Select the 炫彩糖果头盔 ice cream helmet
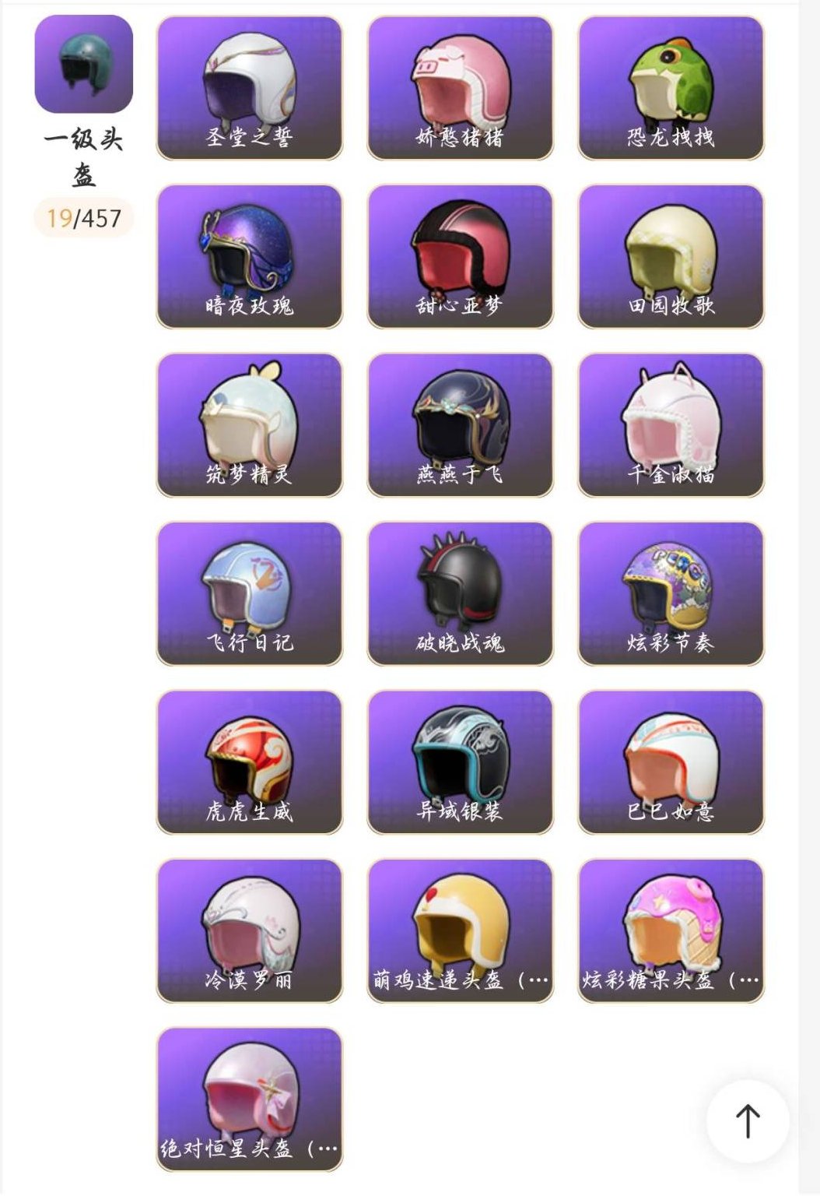Image resolution: width=820 pixels, height=1196 pixels. coord(671,930)
